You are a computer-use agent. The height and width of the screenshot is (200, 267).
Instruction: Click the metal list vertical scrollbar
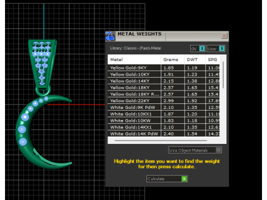pyautogui.click(x=223, y=75)
